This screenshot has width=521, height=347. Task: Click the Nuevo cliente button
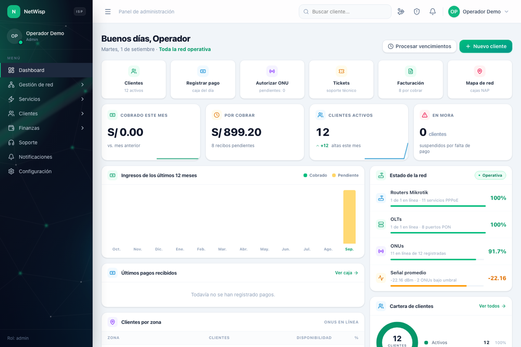(486, 46)
